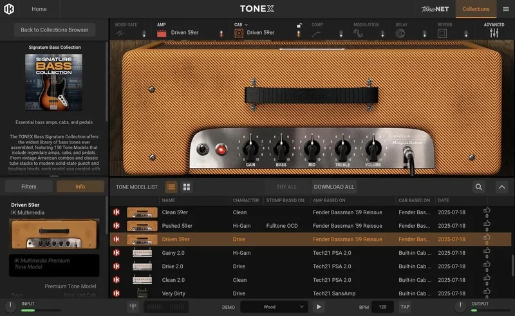515x316 pixels.
Task: Like the Clean 59er tone model
Action: click(487, 210)
